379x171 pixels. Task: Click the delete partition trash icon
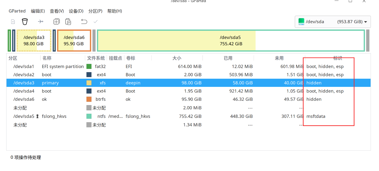[25, 22]
